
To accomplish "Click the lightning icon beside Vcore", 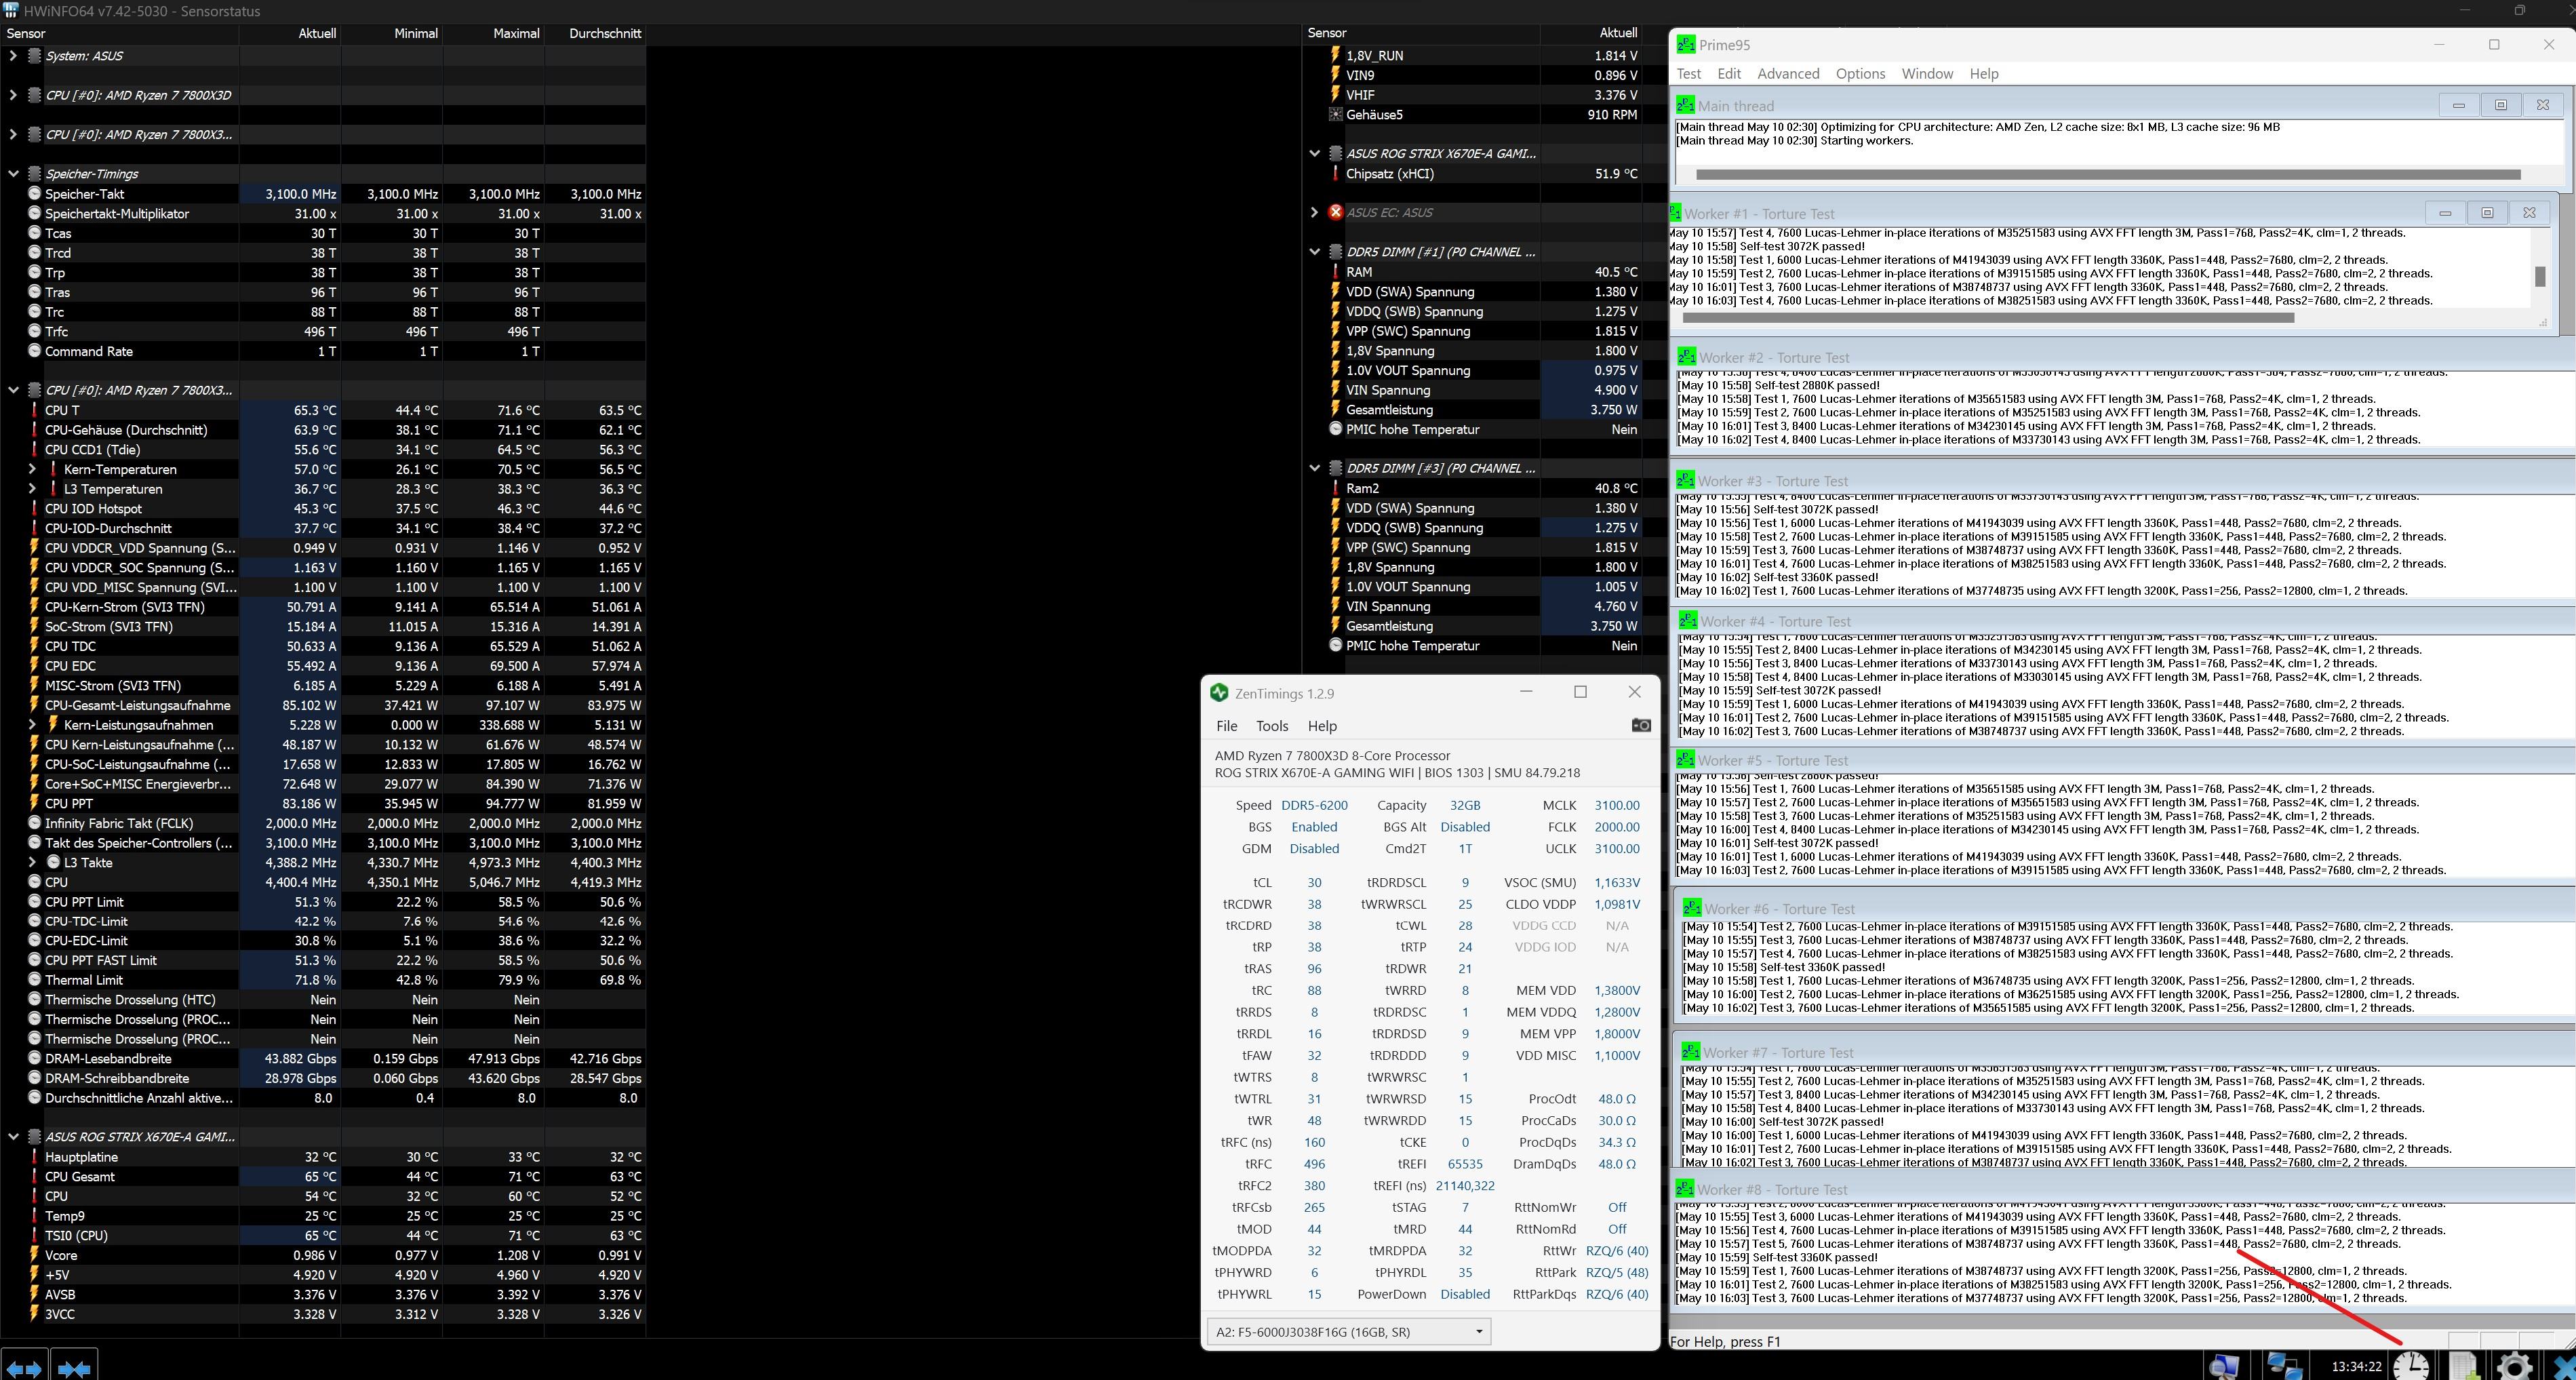I will 34,1255.
